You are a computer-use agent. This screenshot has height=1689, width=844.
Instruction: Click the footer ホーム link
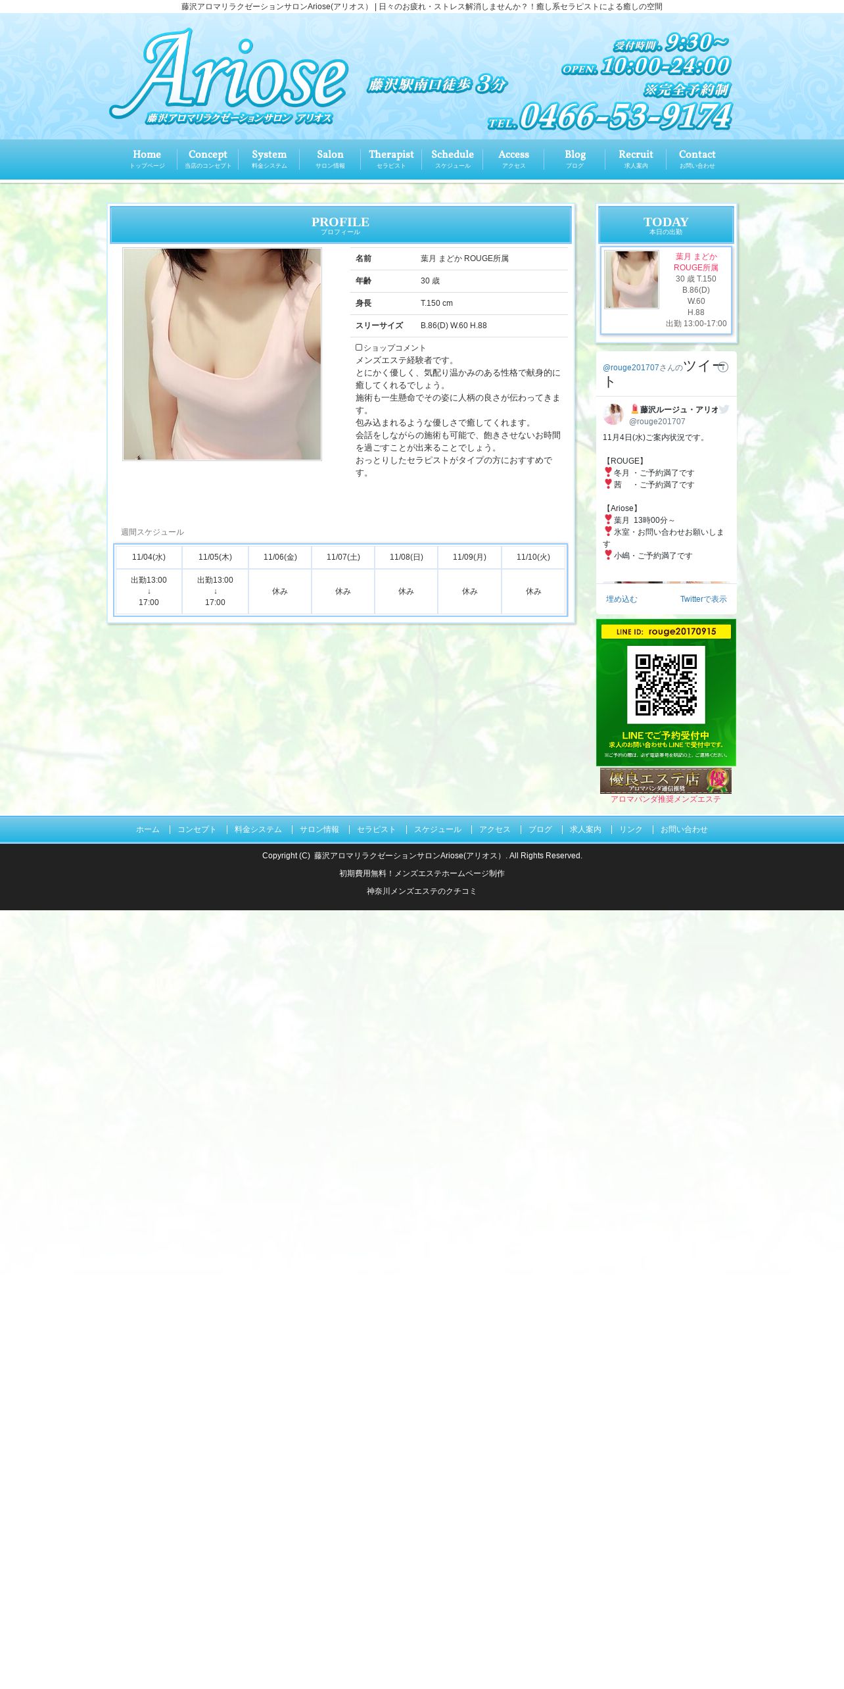(148, 829)
